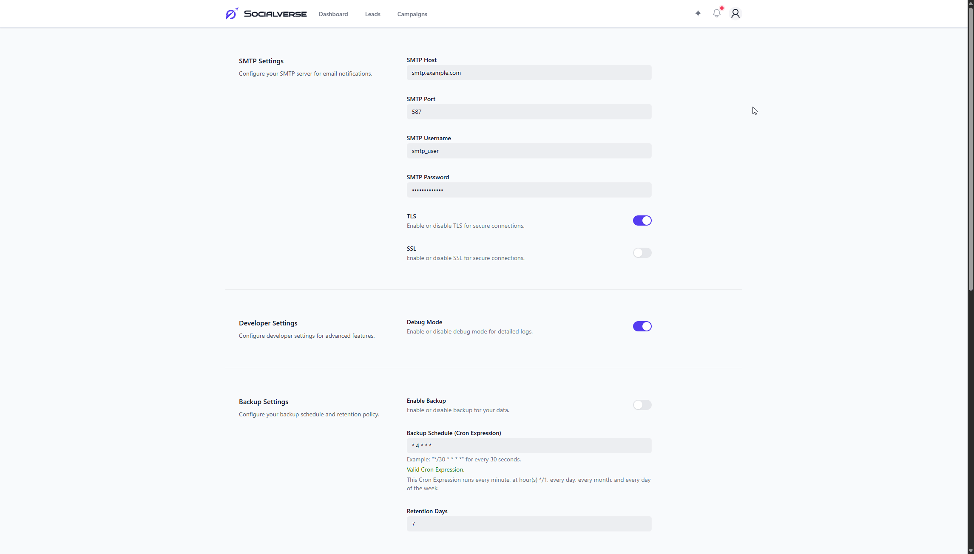Navigate to Campaigns in the navbar
The height and width of the screenshot is (554, 974).
[x=412, y=14]
